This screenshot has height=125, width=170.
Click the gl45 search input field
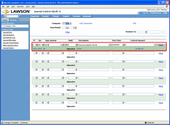[x=11, y=16]
